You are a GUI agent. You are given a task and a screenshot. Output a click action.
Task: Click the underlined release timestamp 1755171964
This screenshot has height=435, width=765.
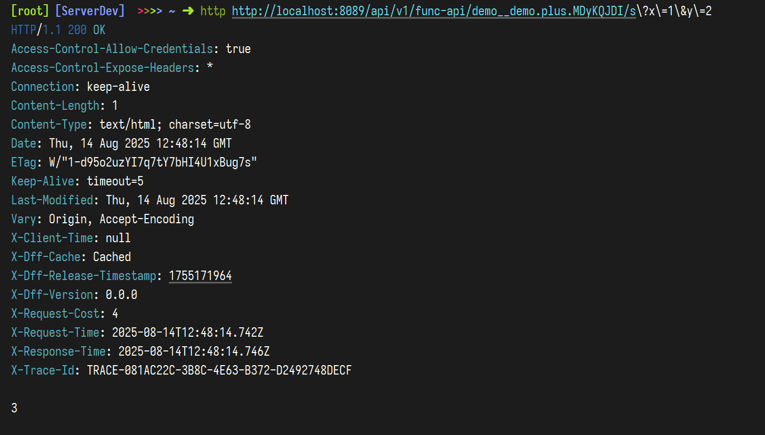200,276
